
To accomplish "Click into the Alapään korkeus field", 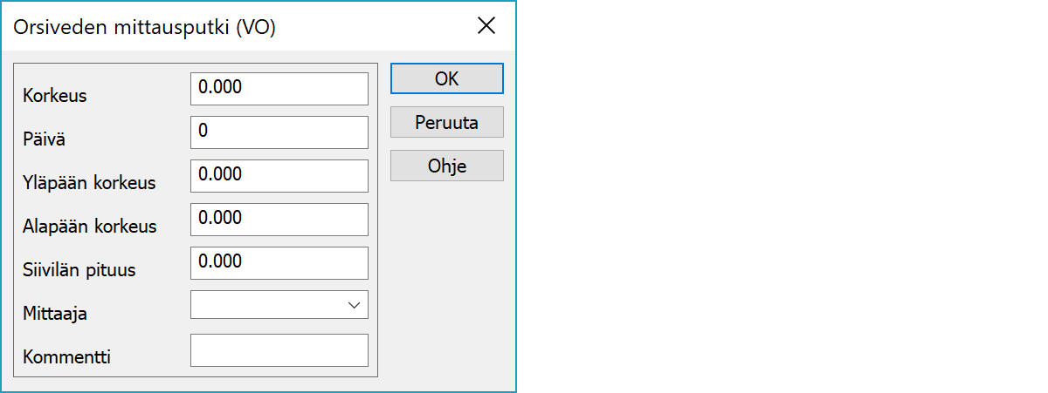I will [x=279, y=219].
